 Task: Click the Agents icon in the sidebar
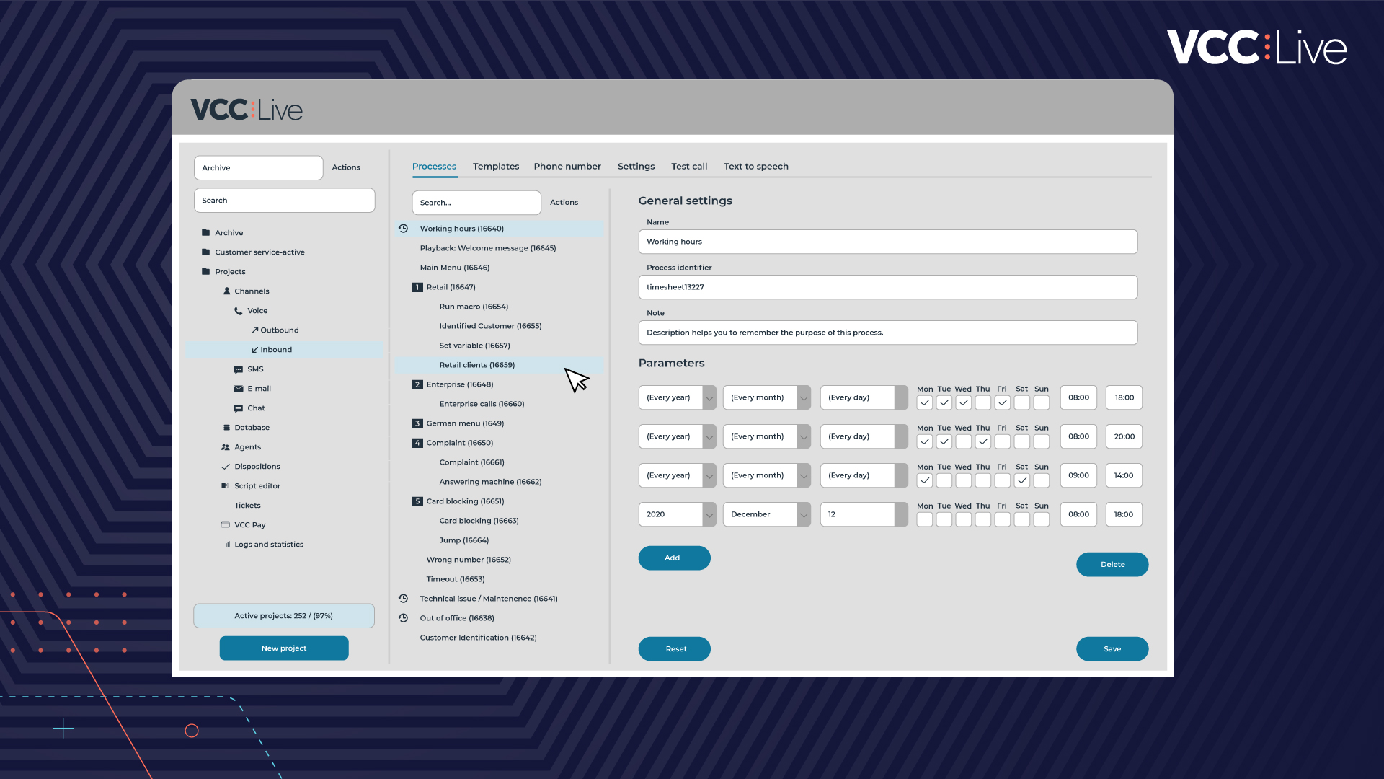[226, 446]
